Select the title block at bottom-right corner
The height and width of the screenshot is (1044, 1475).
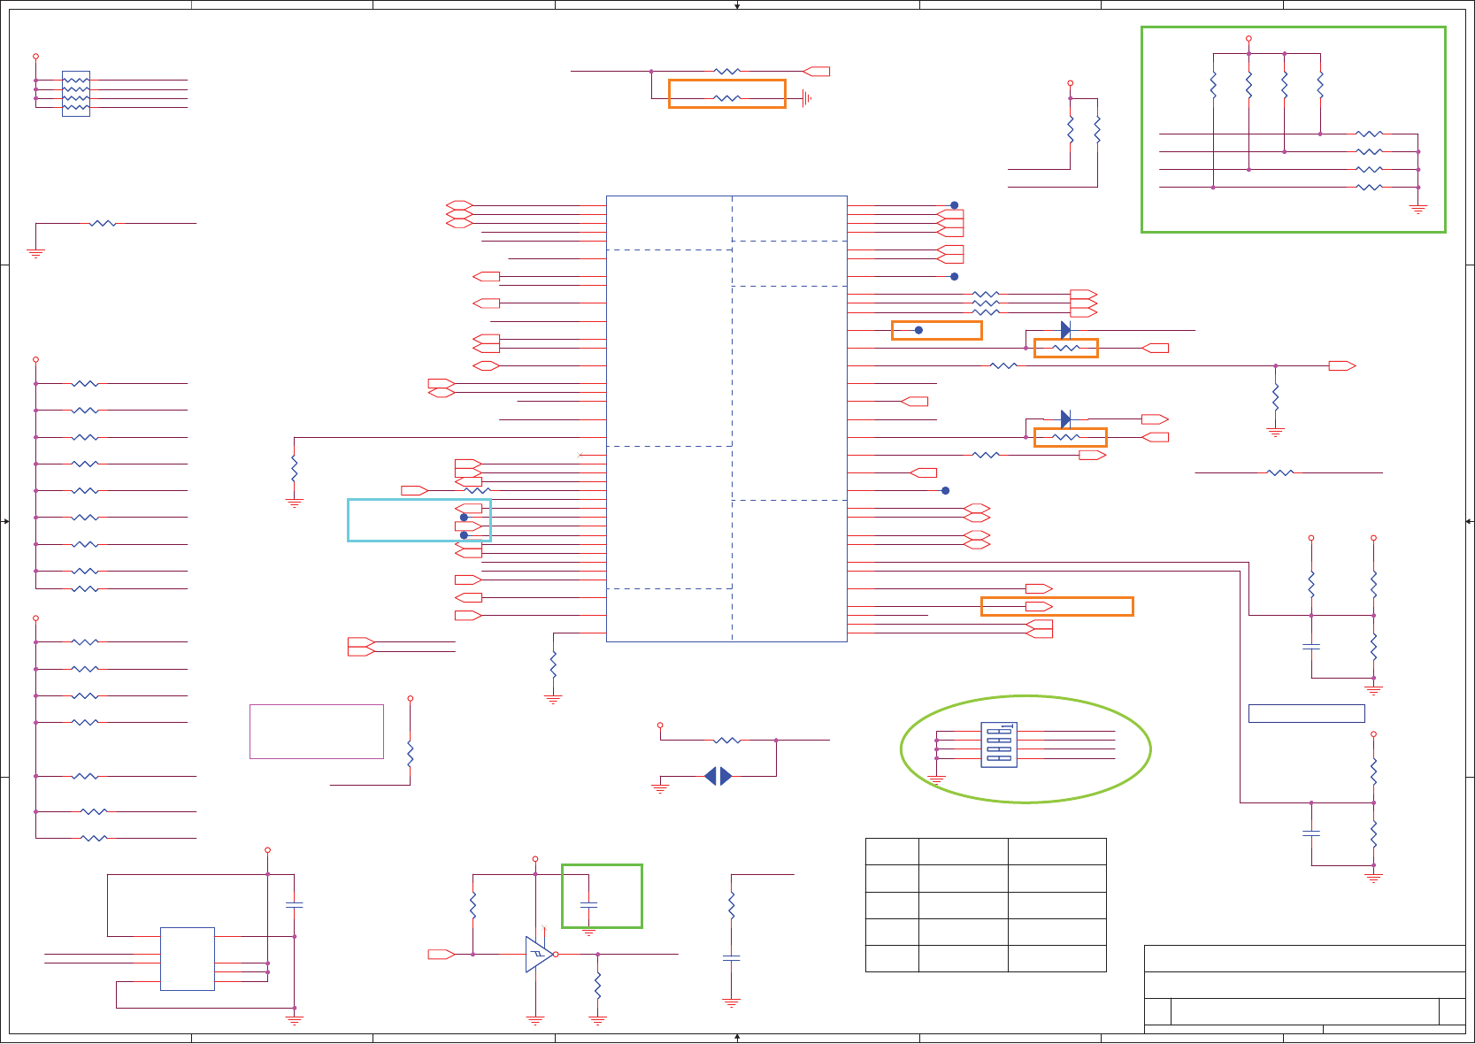coord(1305,989)
